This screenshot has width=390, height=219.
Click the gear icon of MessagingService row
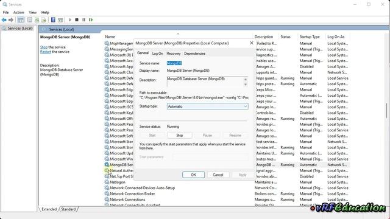[107, 49]
